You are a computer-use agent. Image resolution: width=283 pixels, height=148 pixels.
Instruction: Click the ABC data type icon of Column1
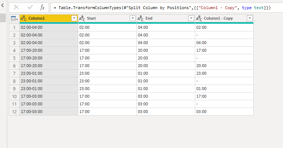click(23, 18)
